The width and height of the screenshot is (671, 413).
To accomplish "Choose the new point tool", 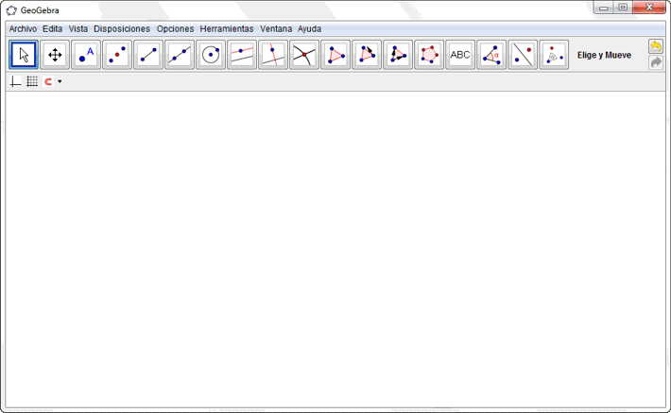I will (86, 55).
